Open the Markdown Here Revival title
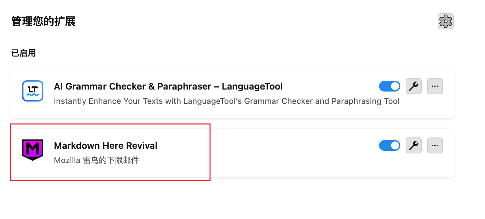Image resolution: width=485 pixels, height=219 pixels. click(x=106, y=145)
